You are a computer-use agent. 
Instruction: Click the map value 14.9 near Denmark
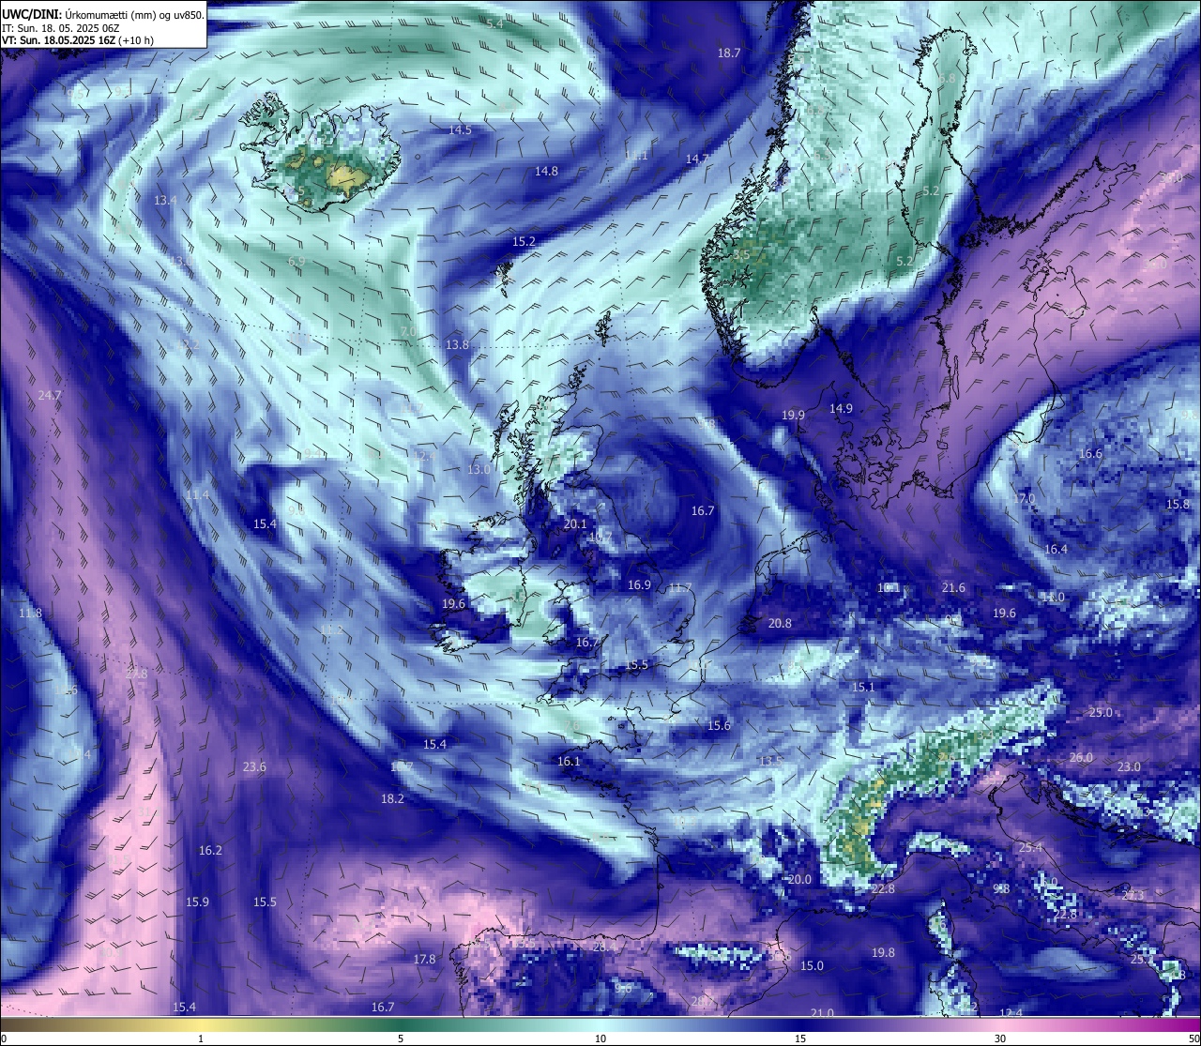(841, 409)
